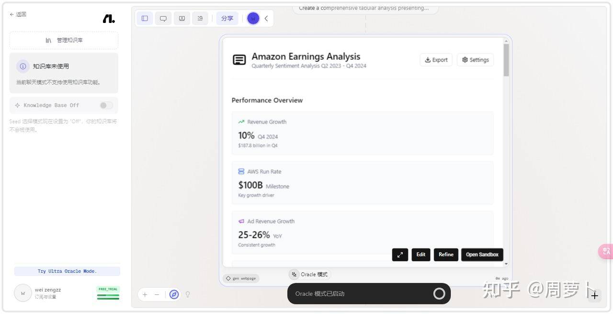The height and width of the screenshot is (314, 613).
Task: Open 订阅与设置 subscription and settings
Action: [x=45, y=297]
